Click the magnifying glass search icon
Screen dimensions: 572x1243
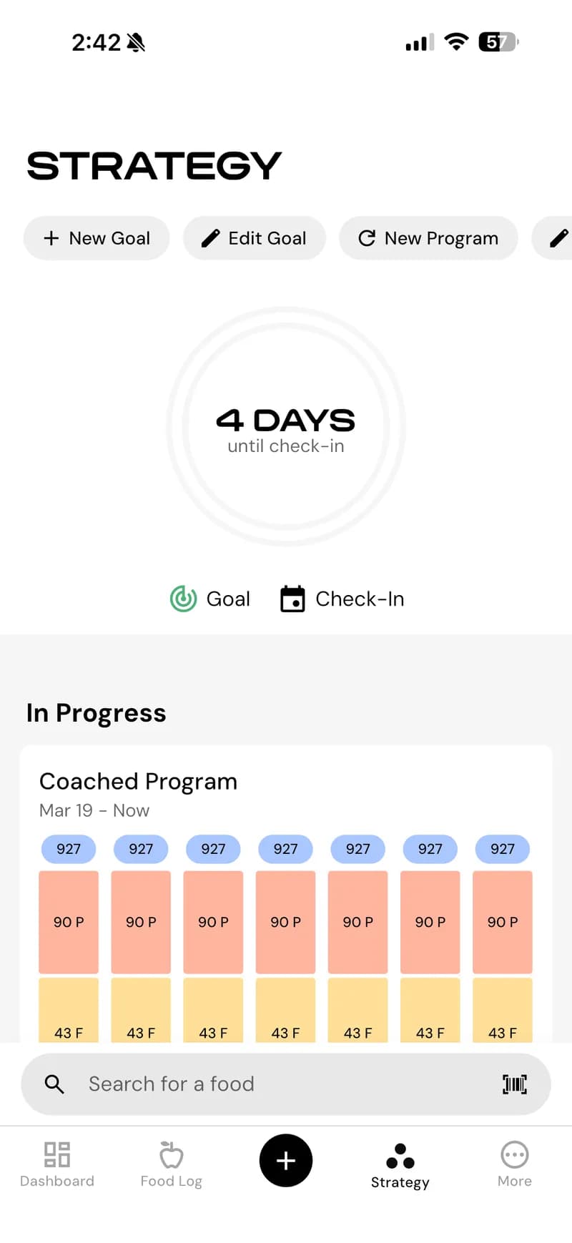click(x=54, y=1084)
